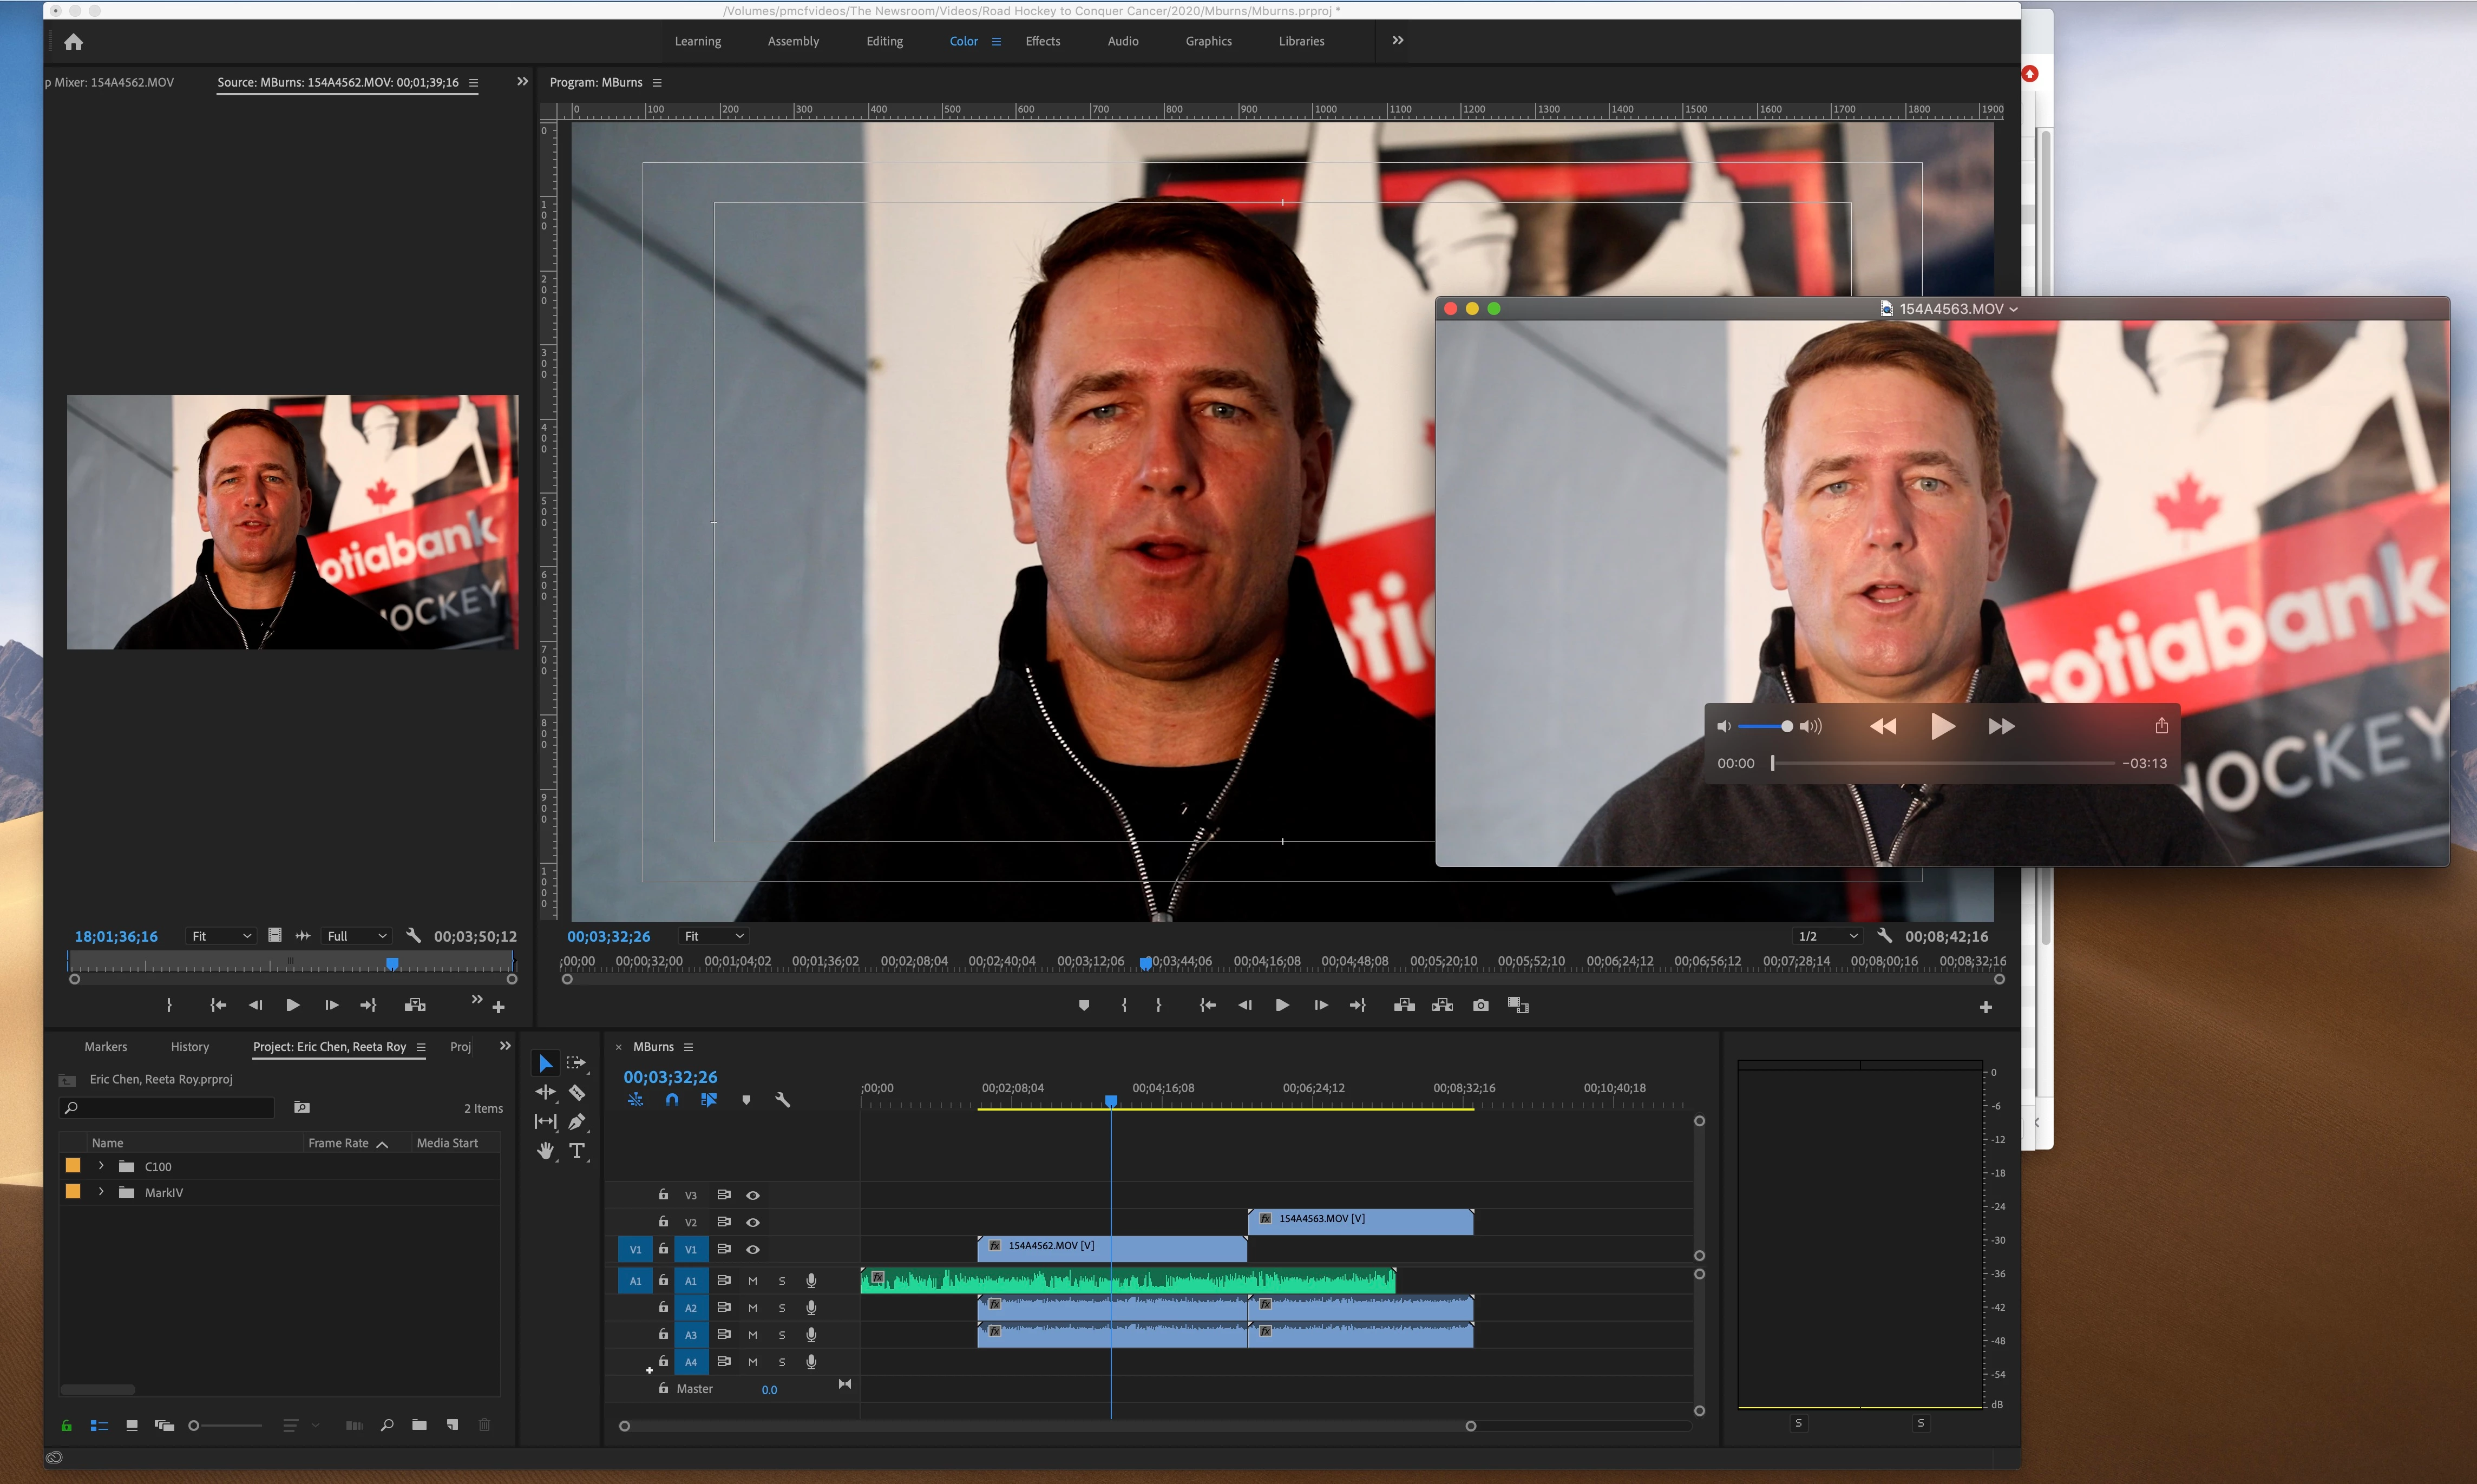Toggle lock on the V3 track
The width and height of the screenshot is (2477, 1484).
663,1195
